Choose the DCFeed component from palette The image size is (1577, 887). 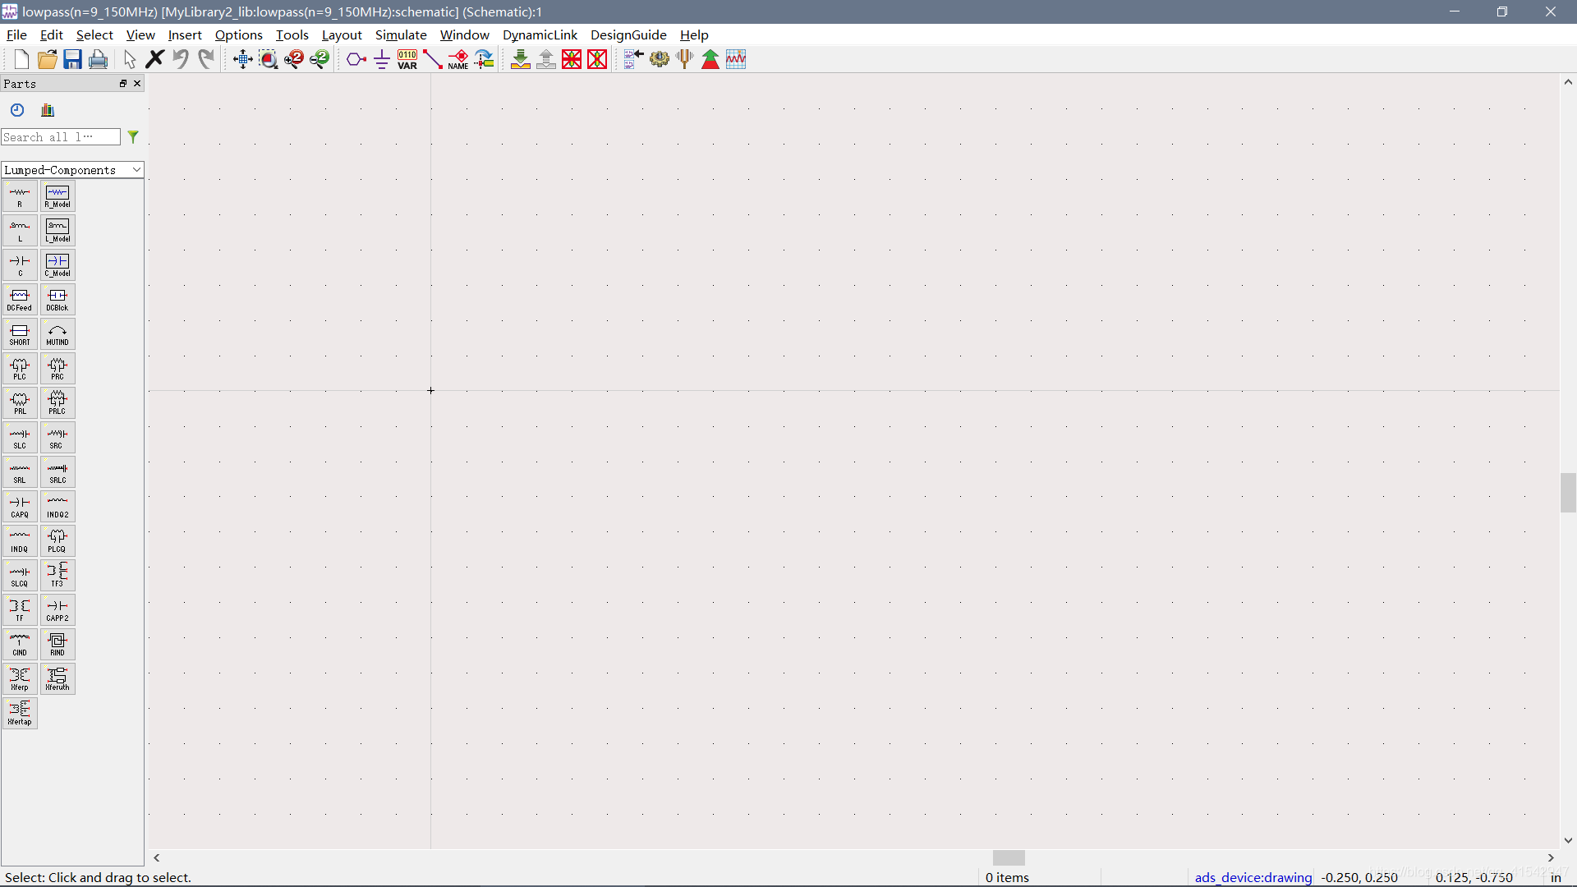(x=20, y=300)
